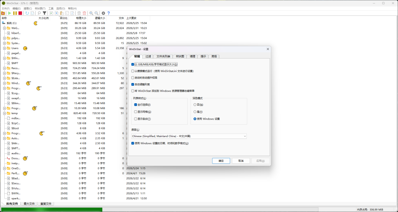Toggle GiB/MiB/KiB size format checkbox

[x=133, y=65]
